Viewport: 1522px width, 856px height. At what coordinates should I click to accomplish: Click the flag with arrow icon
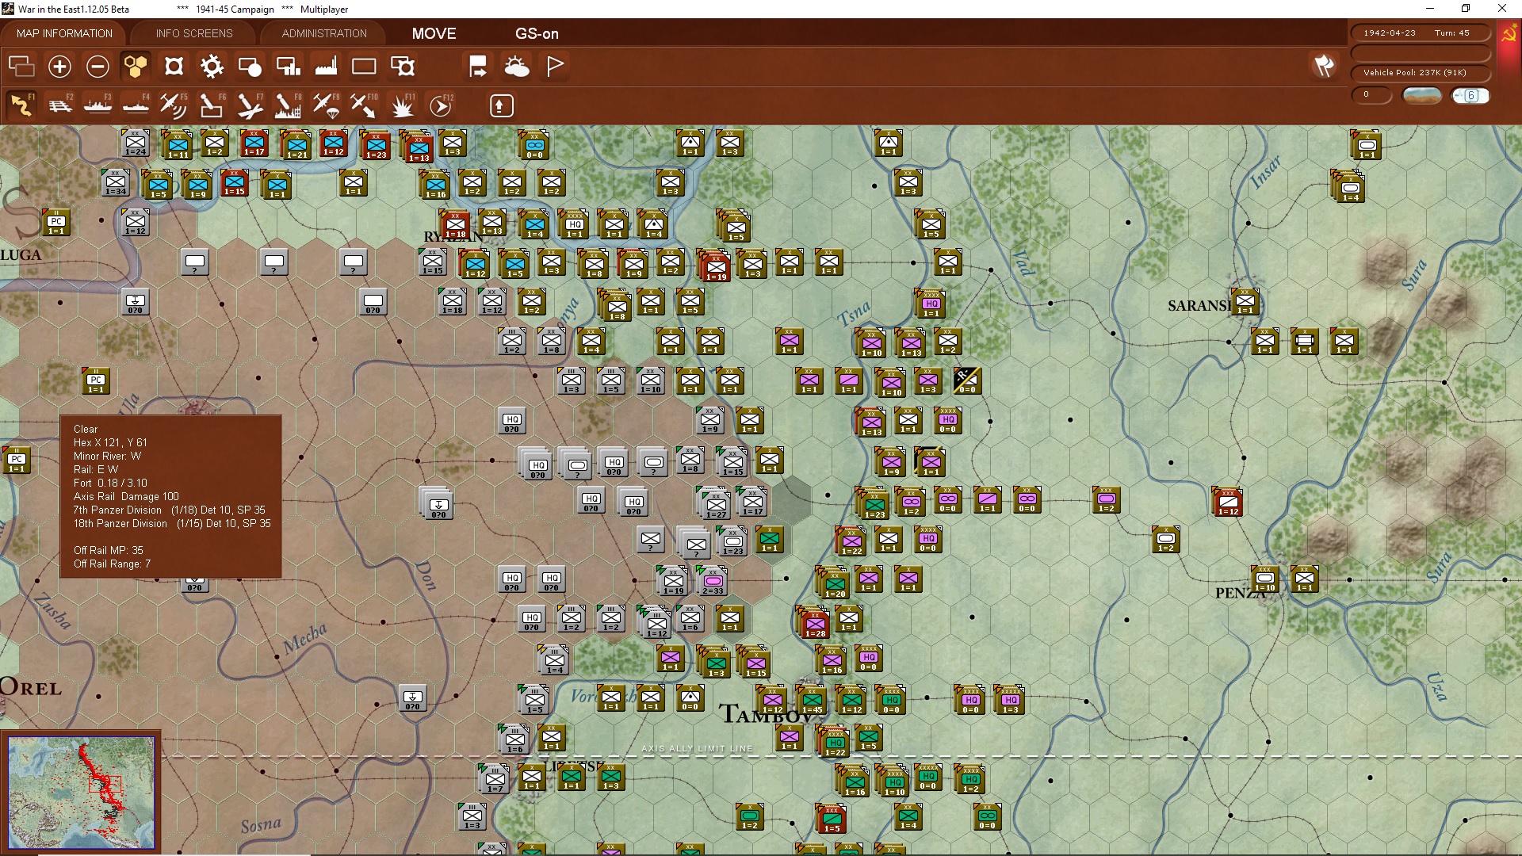click(x=478, y=67)
